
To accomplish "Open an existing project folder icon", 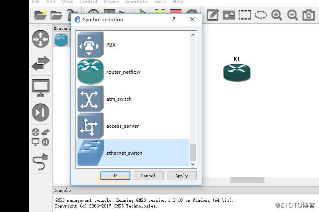I will [56, 15].
